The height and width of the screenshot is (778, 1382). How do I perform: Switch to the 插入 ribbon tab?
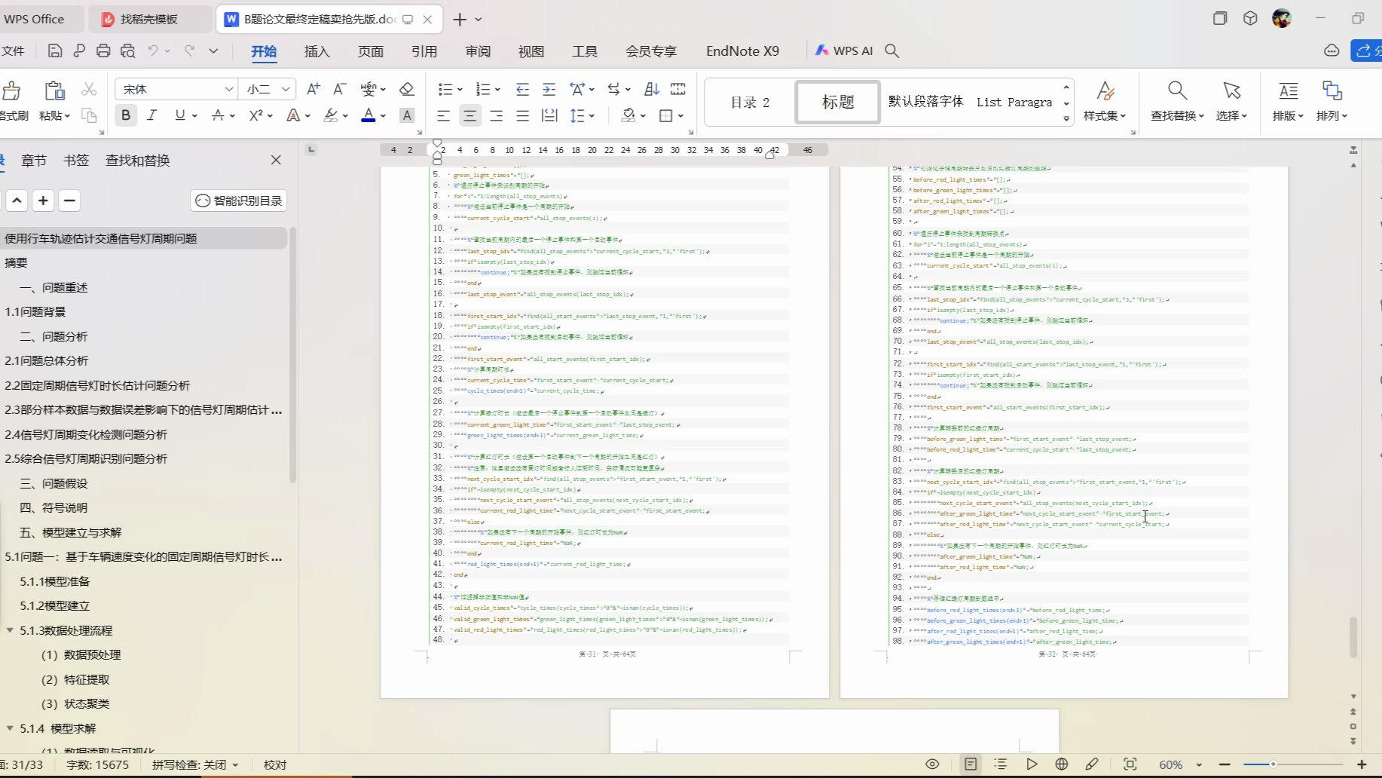[x=316, y=51]
